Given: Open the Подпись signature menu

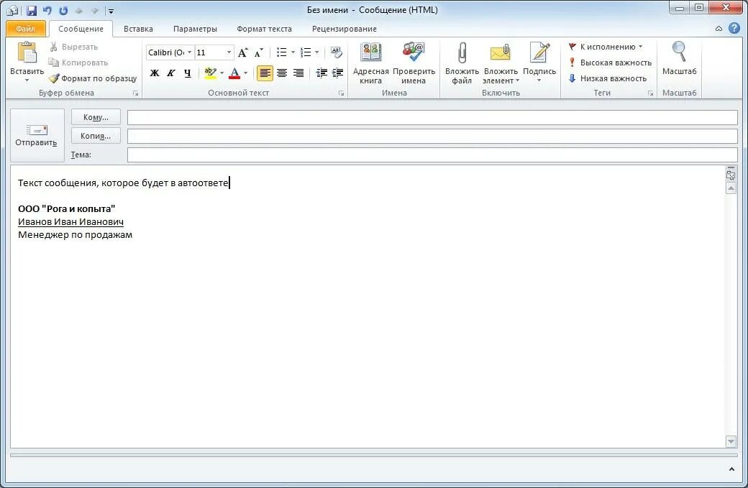Looking at the screenshot, I should pos(539,63).
